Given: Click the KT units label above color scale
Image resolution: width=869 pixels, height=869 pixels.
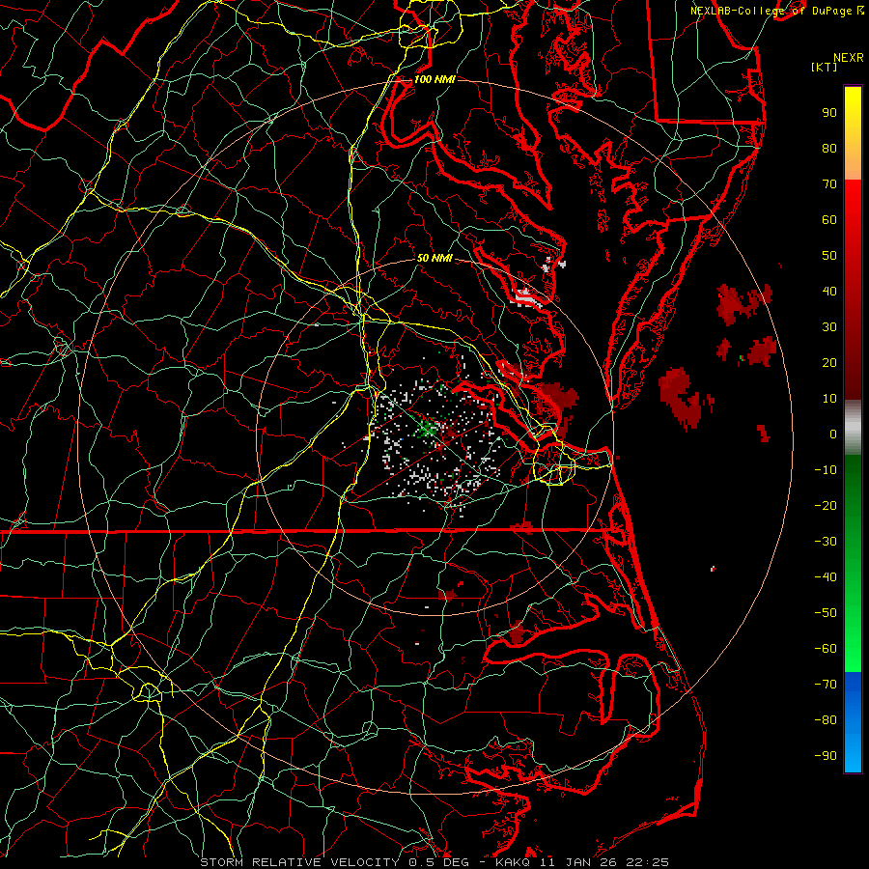Looking at the screenshot, I should [825, 67].
